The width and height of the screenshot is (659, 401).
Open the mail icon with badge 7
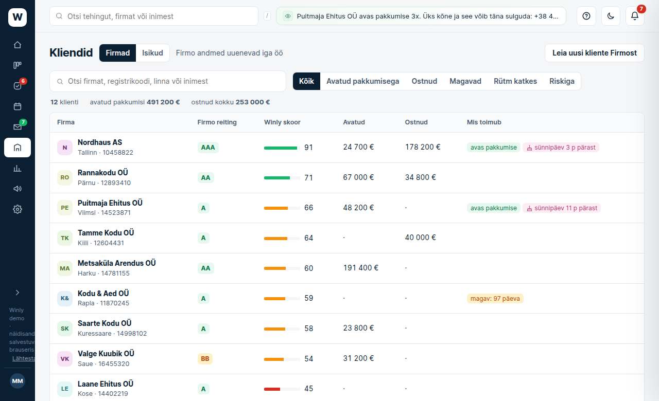click(18, 127)
